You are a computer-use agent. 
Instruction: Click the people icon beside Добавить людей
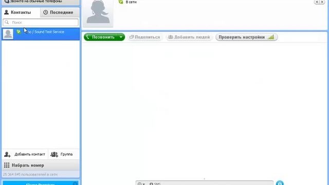(x=171, y=37)
